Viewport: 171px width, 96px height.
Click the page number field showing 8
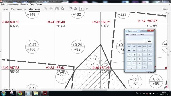pyautogui.click(x=81, y=9)
